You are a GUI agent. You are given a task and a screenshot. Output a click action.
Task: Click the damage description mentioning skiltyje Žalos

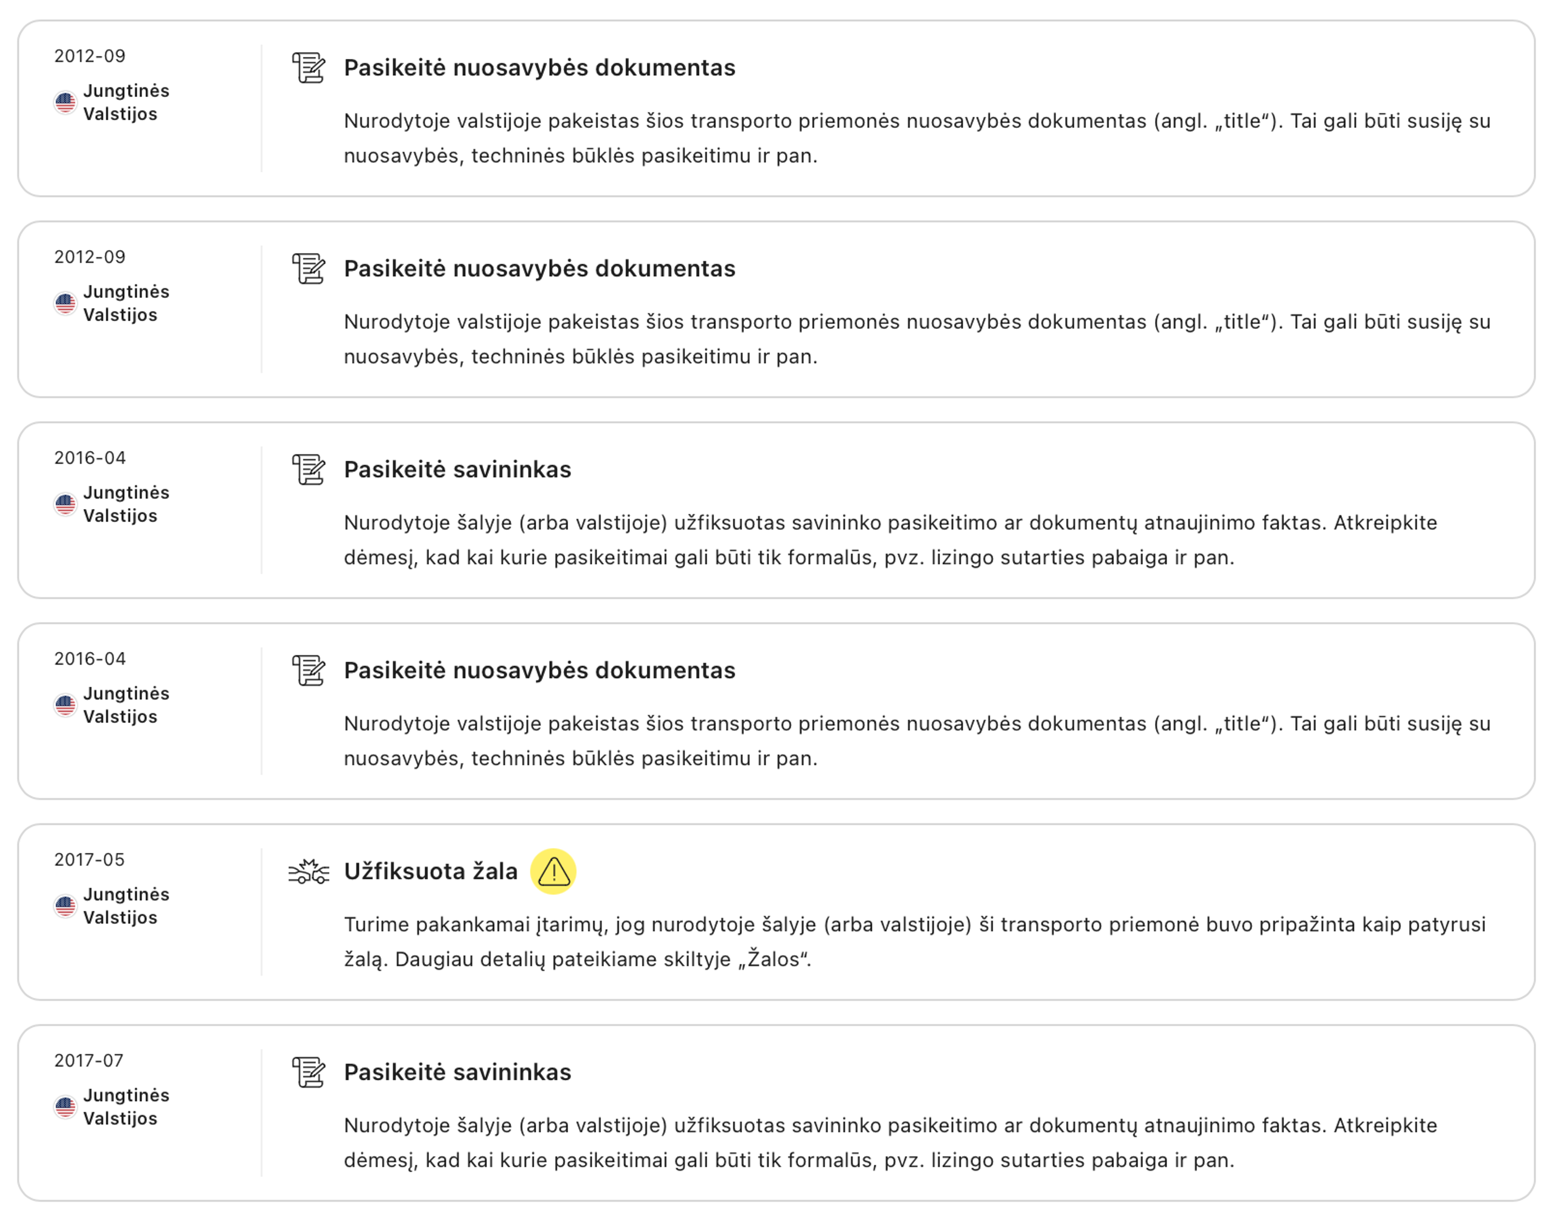[x=915, y=941]
